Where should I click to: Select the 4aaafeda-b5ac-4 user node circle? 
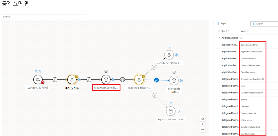tap(139, 80)
